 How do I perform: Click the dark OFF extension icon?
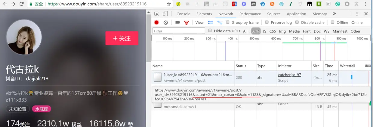253,4
